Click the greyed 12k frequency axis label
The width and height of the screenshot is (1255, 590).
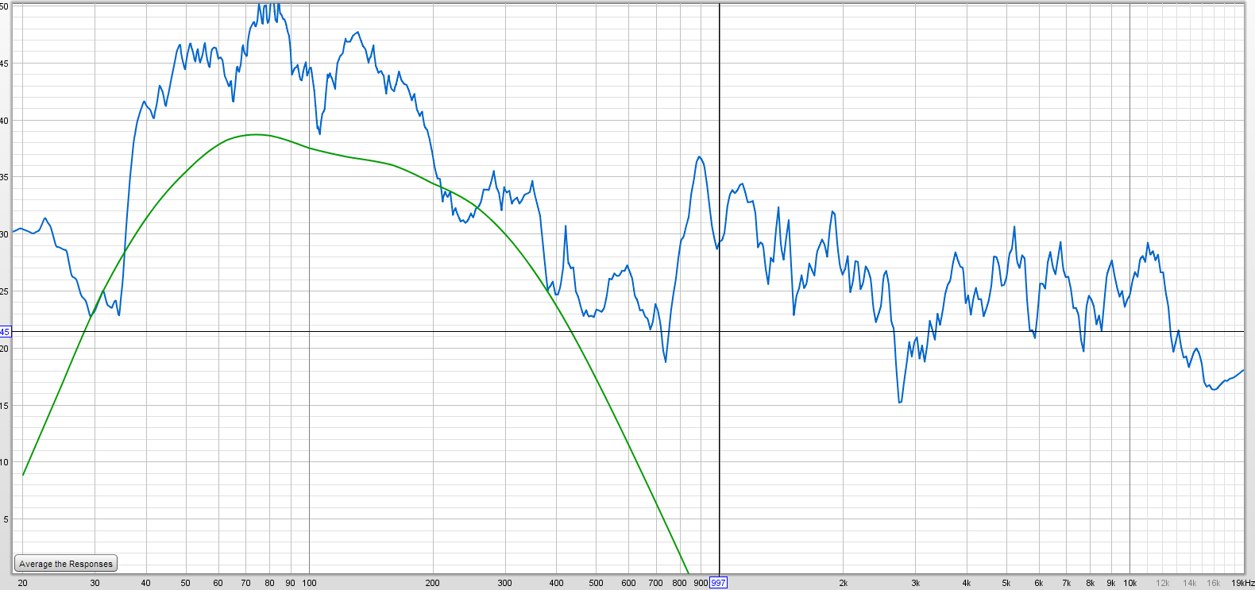[x=1162, y=583]
